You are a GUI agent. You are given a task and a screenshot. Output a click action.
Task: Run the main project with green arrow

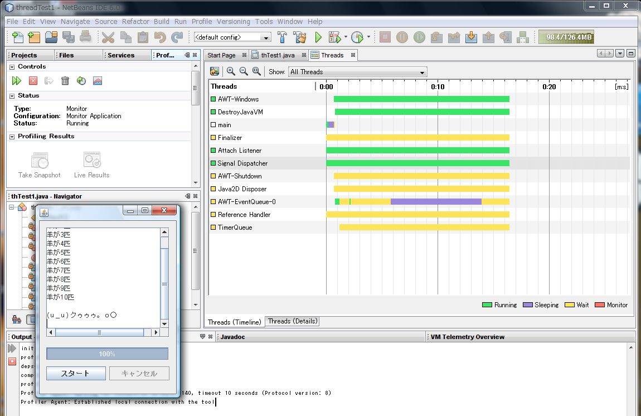click(x=318, y=37)
